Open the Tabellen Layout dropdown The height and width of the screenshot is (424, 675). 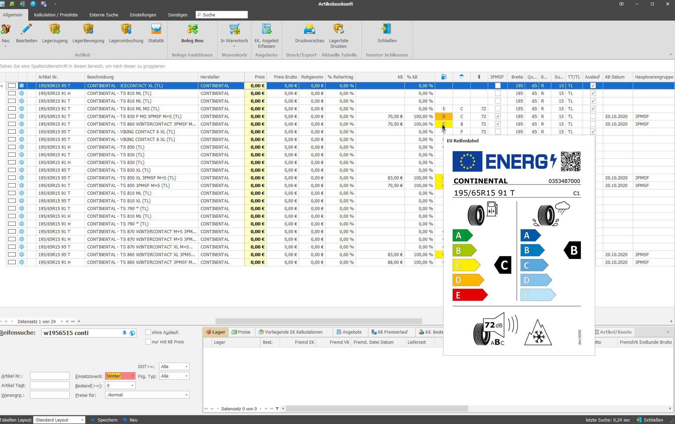pyautogui.click(x=82, y=420)
